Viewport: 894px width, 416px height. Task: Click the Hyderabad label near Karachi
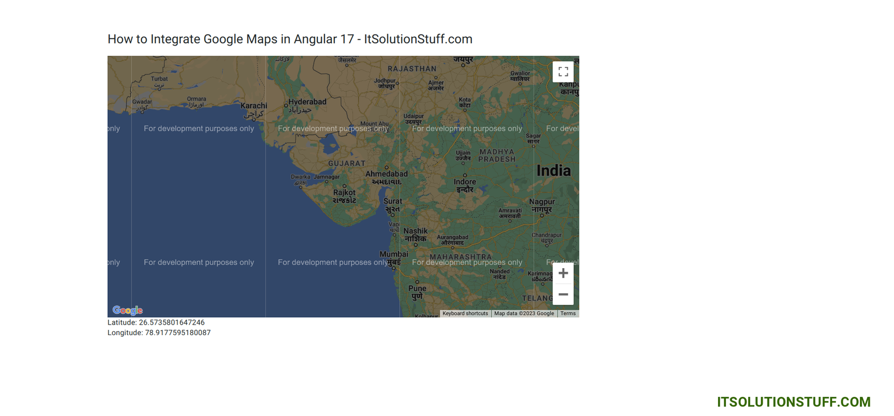tap(307, 102)
